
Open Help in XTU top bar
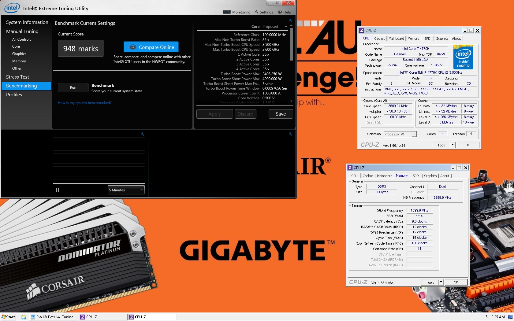285,12
